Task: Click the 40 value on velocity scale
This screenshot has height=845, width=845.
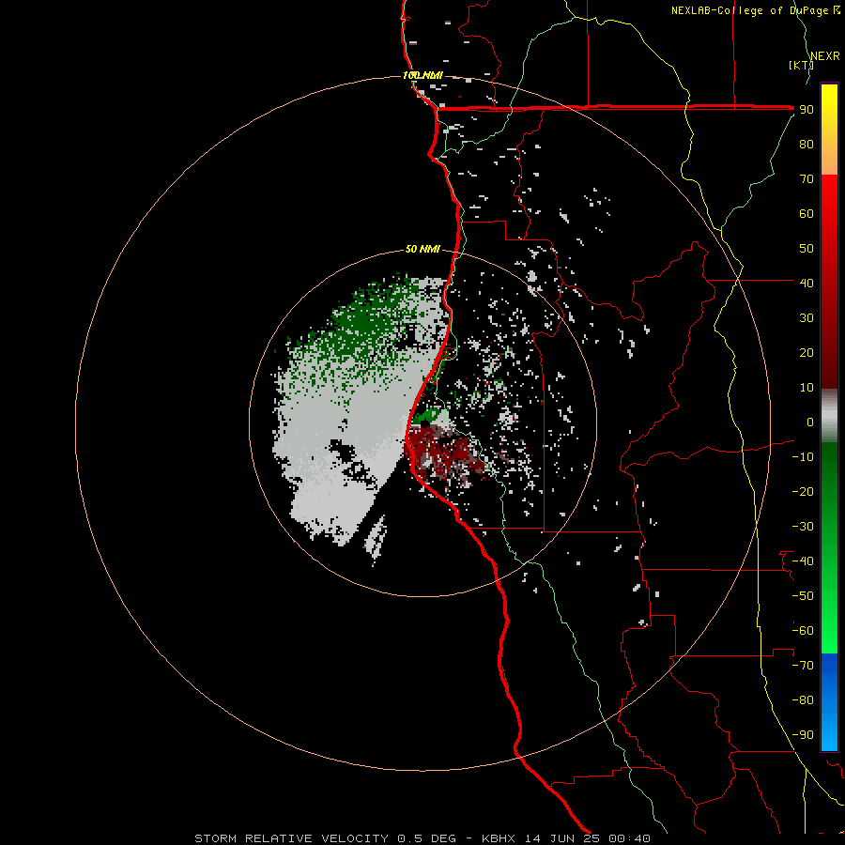Action: (x=807, y=283)
